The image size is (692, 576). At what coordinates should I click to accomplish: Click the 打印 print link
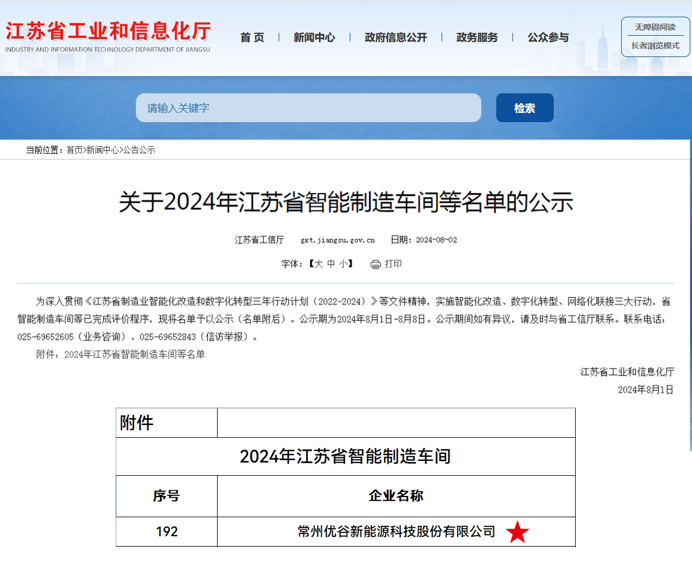pyautogui.click(x=393, y=264)
